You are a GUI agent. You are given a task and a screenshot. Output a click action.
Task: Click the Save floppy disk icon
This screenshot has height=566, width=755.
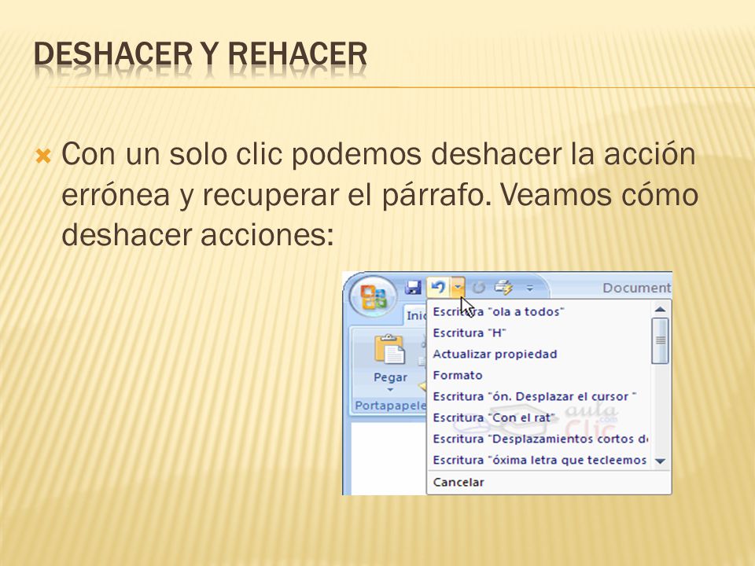(413, 288)
